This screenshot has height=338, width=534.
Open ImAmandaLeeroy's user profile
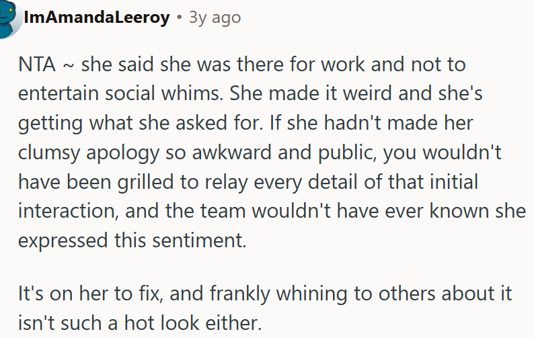tap(97, 17)
